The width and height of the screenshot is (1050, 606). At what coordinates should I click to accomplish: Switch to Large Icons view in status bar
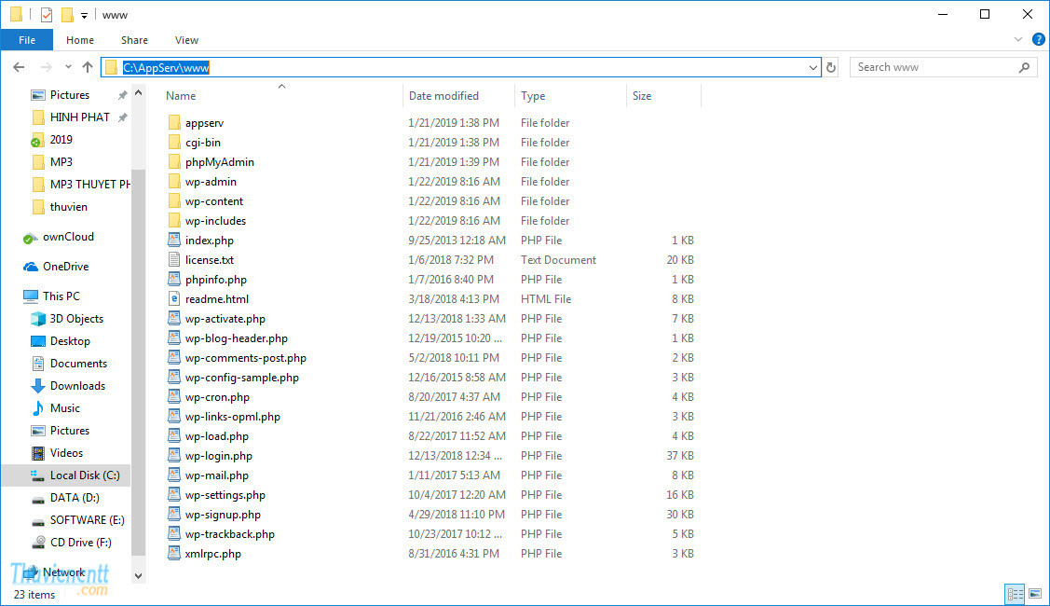(x=1035, y=593)
